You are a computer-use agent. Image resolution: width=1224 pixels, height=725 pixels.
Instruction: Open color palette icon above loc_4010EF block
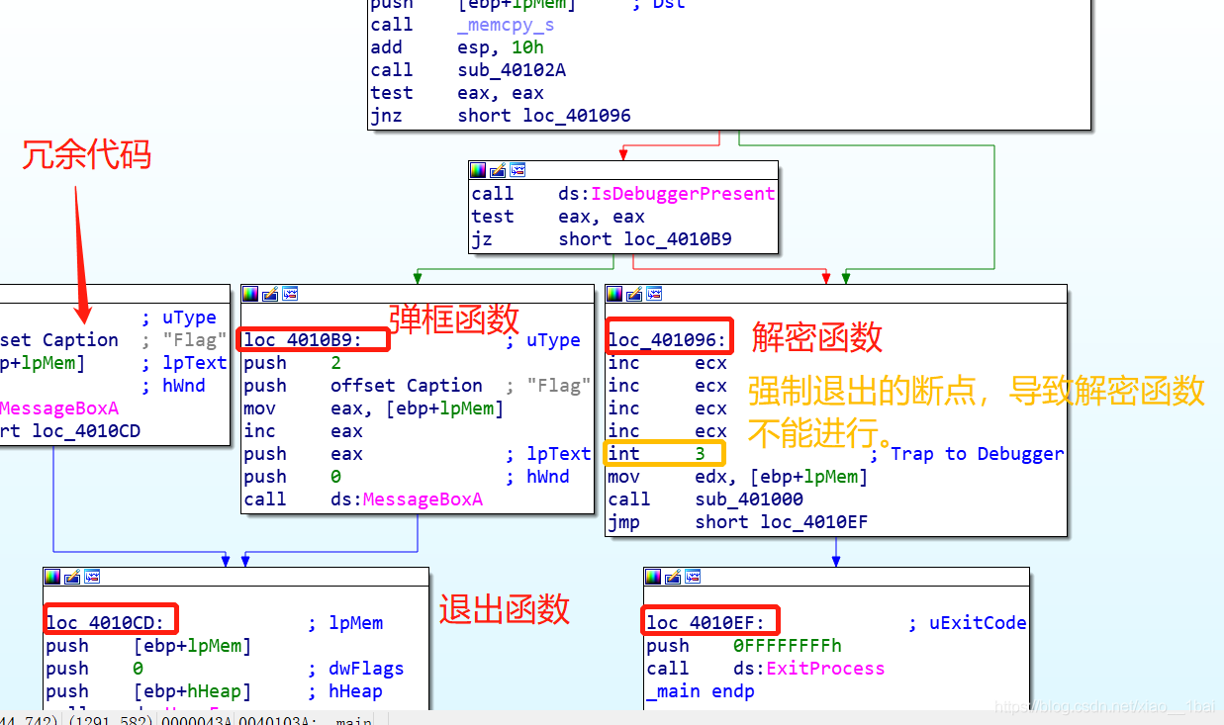[654, 577]
